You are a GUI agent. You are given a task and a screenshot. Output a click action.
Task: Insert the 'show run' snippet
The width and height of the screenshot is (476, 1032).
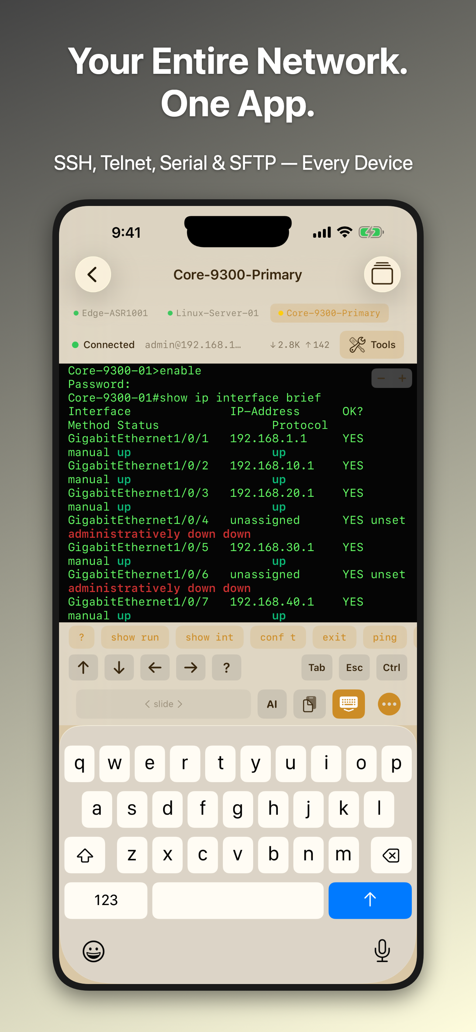(x=135, y=637)
